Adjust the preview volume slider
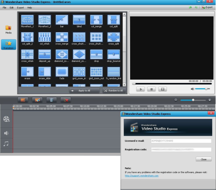216x190 pixels. [202, 89]
